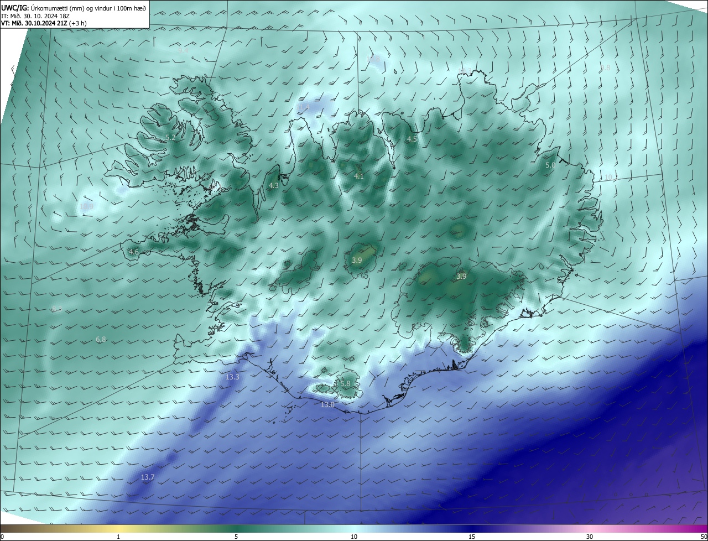Click the 13.7 value in the blue band

[148, 477]
